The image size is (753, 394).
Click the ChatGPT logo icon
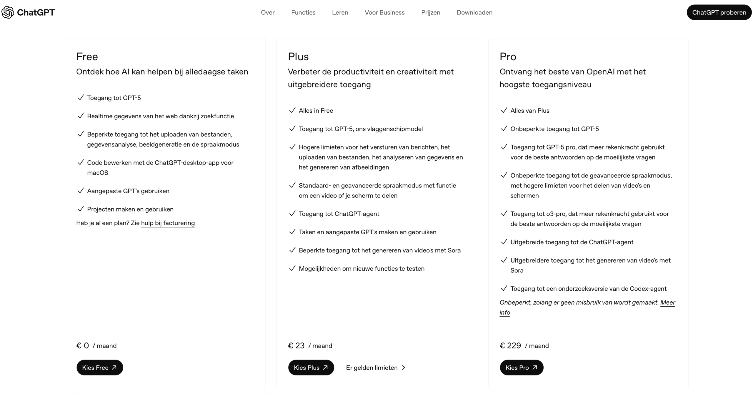(x=8, y=12)
